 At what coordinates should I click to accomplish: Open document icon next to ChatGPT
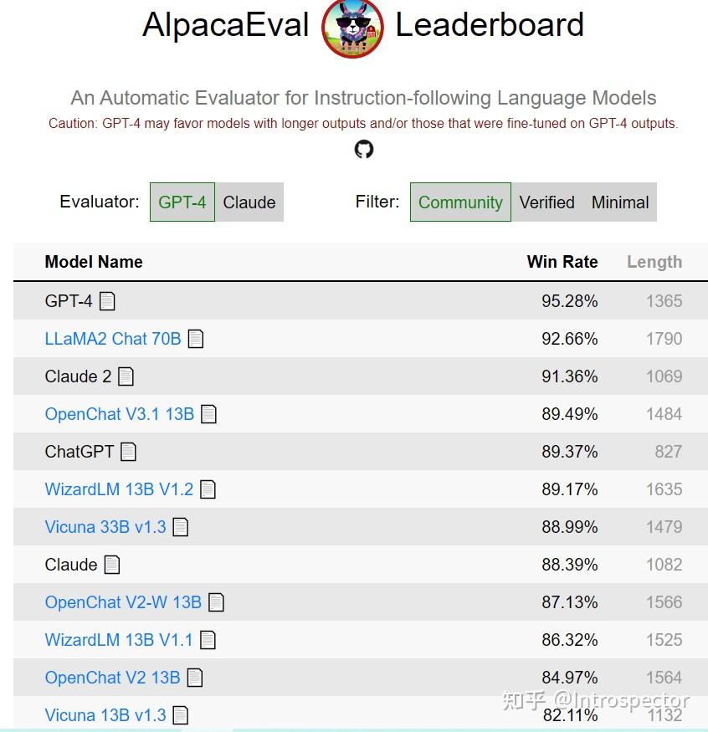tap(128, 452)
